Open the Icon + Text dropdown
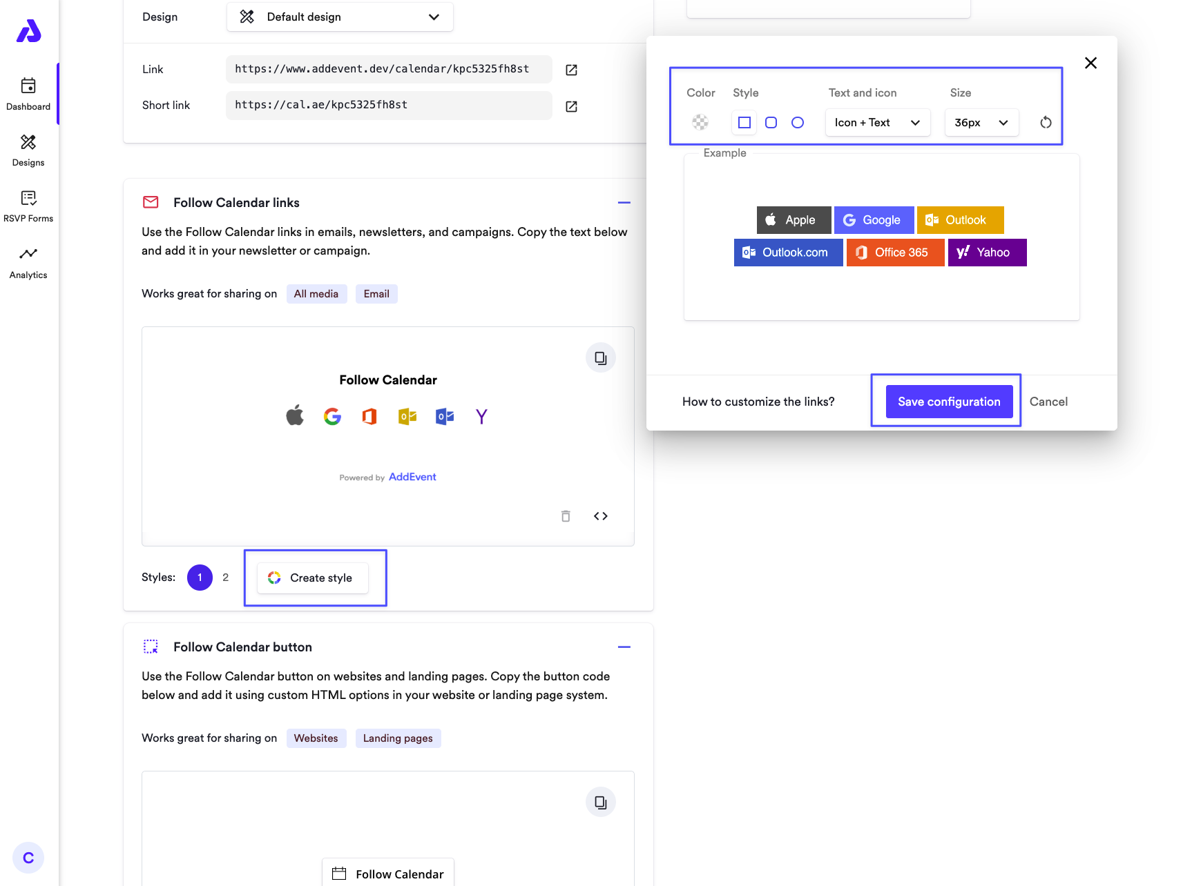 coord(878,122)
